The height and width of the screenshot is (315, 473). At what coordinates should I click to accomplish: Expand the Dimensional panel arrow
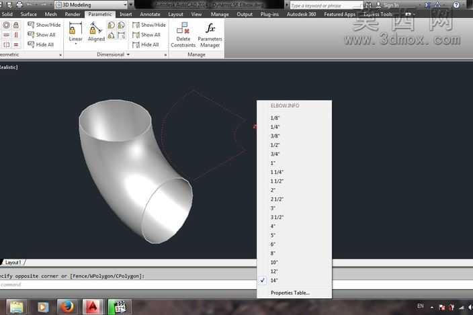[128, 54]
